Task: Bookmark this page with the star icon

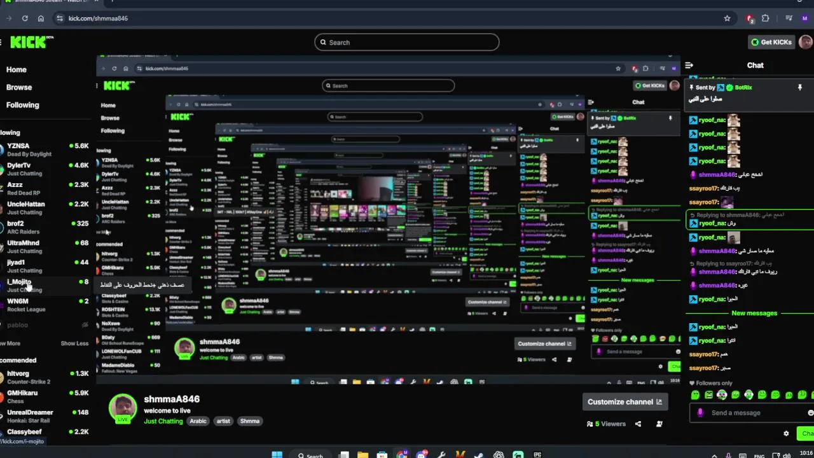Action: click(727, 18)
